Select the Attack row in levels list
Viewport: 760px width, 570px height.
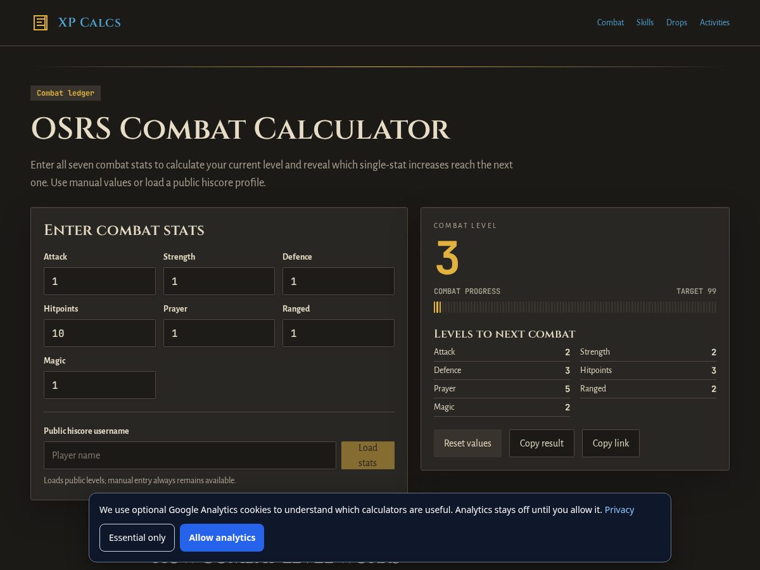coord(502,352)
